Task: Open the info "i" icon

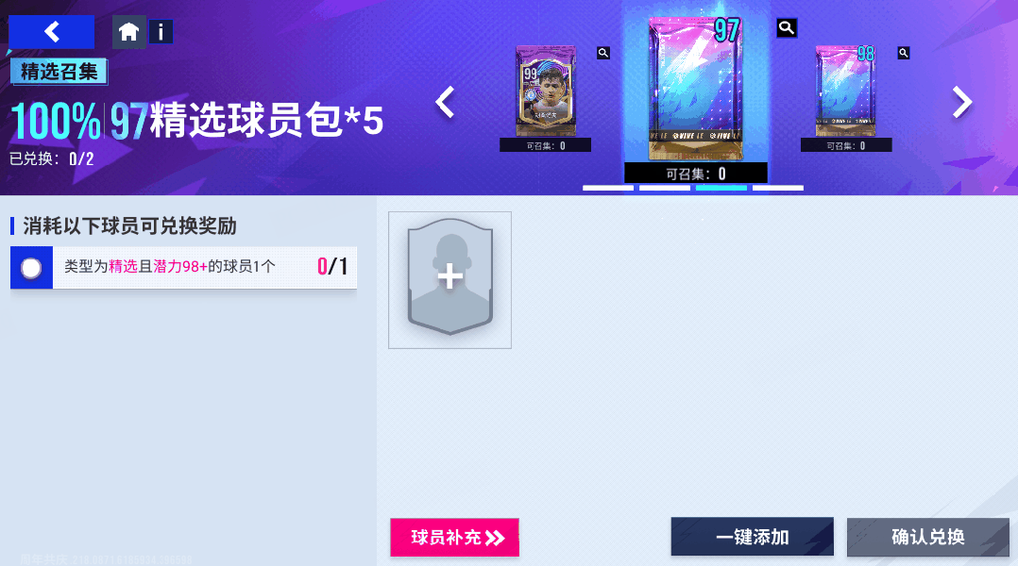Action: (x=161, y=32)
